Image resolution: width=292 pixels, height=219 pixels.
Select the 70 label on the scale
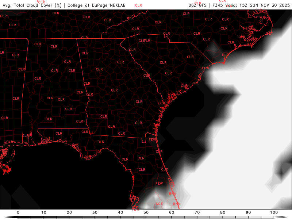tap(197, 212)
